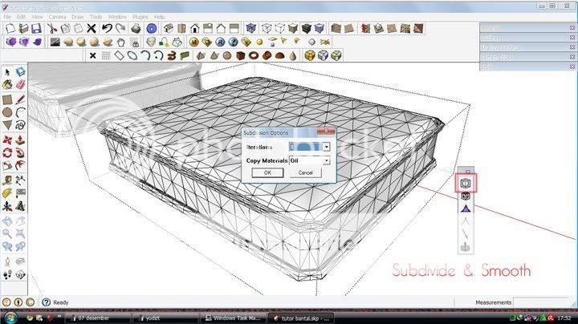Screen dimensions: 578x324
Task: Open the File menu
Action: (x=7, y=17)
